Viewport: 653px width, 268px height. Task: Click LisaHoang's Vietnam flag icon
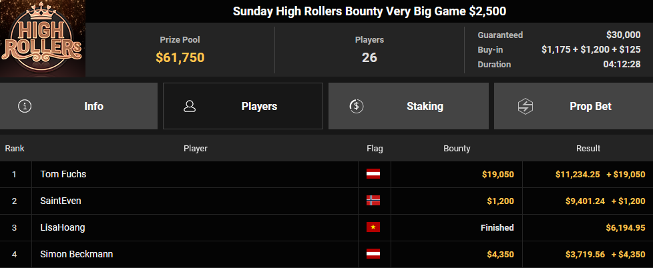(x=373, y=227)
